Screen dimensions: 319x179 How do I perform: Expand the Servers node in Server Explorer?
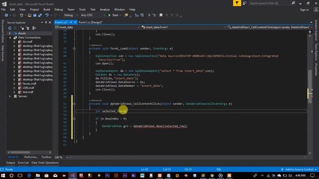coord(10,96)
